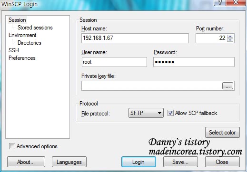This screenshot has width=247, height=172.
Task: Click the title bar help button
Action: click(219, 2)
